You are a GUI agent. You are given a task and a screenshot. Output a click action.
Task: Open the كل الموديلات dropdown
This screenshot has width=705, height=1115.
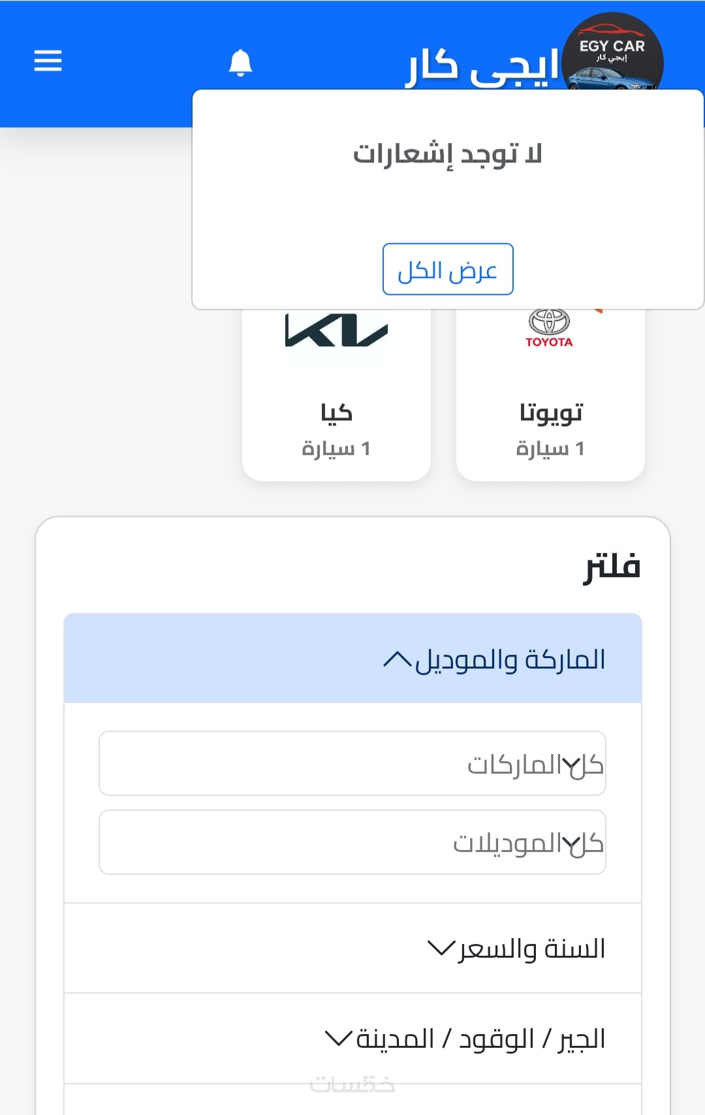point(352,842)
